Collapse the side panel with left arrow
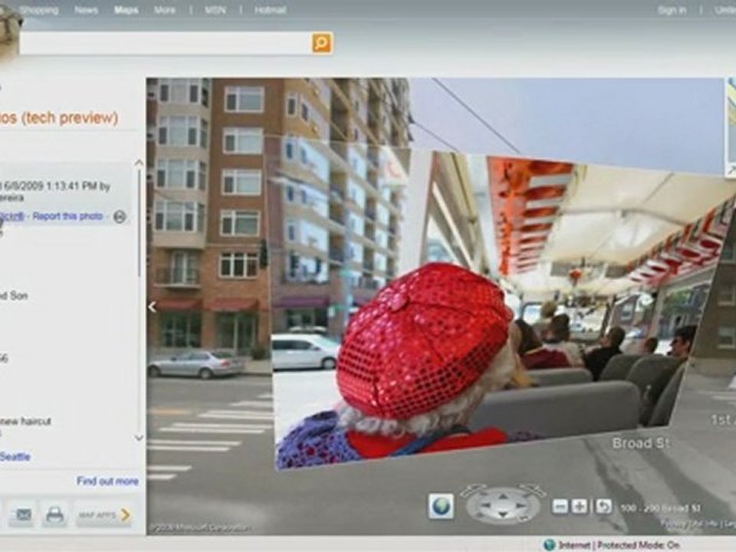The width and height of the screenshot is (736, 552). 152,307
